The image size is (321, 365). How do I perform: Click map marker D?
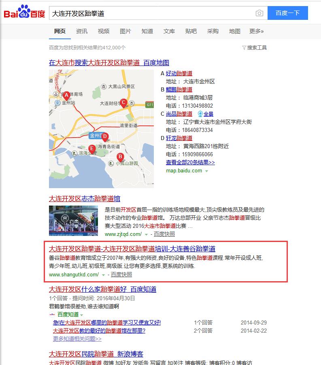(x=105, y=137)
